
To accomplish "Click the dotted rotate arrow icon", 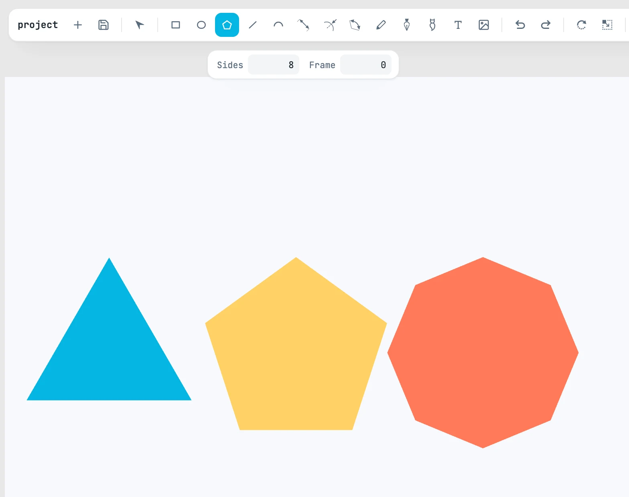I will pyautogui.click(x=582, y=25).
